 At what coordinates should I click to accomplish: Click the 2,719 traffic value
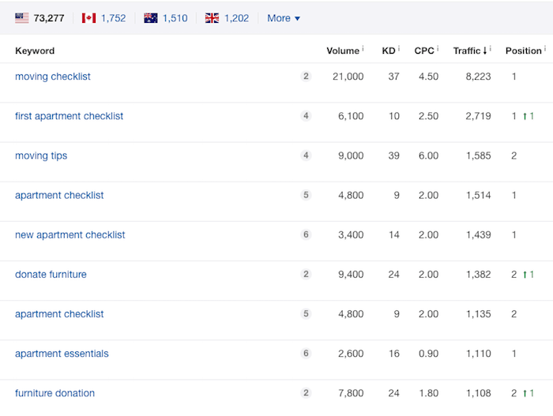[x=478, y=116]
